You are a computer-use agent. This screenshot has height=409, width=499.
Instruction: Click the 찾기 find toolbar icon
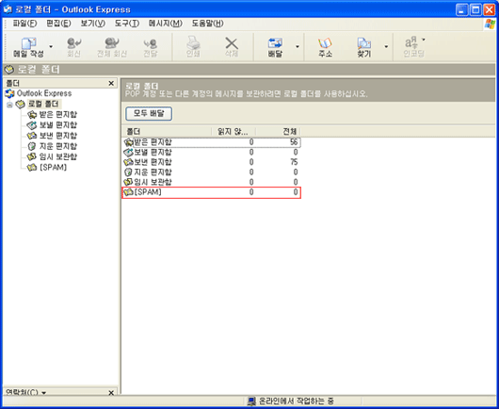(x=363, y=43)
